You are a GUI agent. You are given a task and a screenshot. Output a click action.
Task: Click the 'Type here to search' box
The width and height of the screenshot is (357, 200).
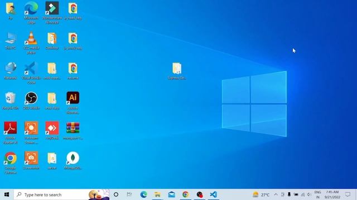pos(61,194)
